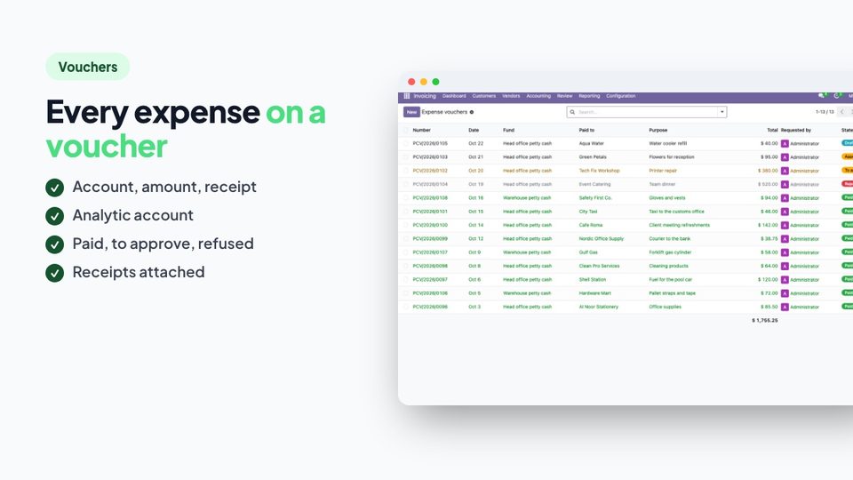853x480 pixels.
Task: Sort by the Date column header
Action: [x=474, y=130]
